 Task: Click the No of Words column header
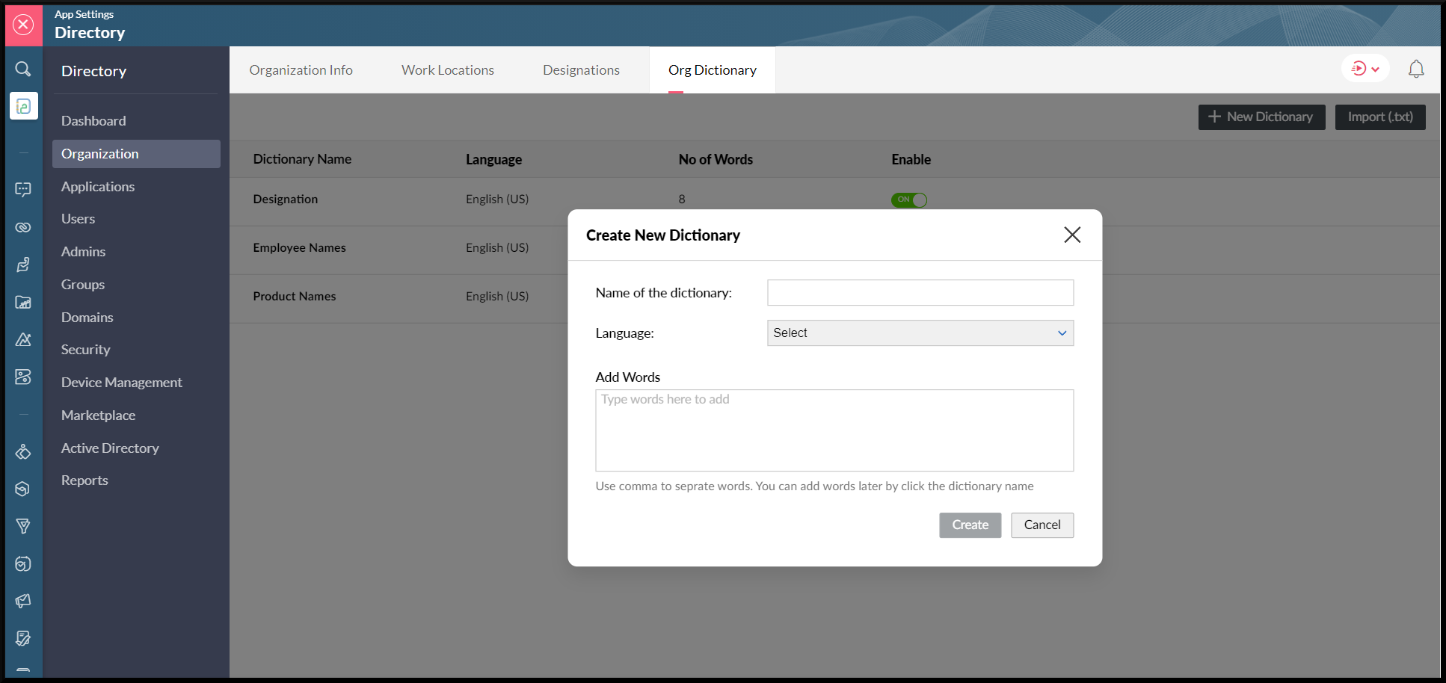pyautogui.click(x=716, y=159)
